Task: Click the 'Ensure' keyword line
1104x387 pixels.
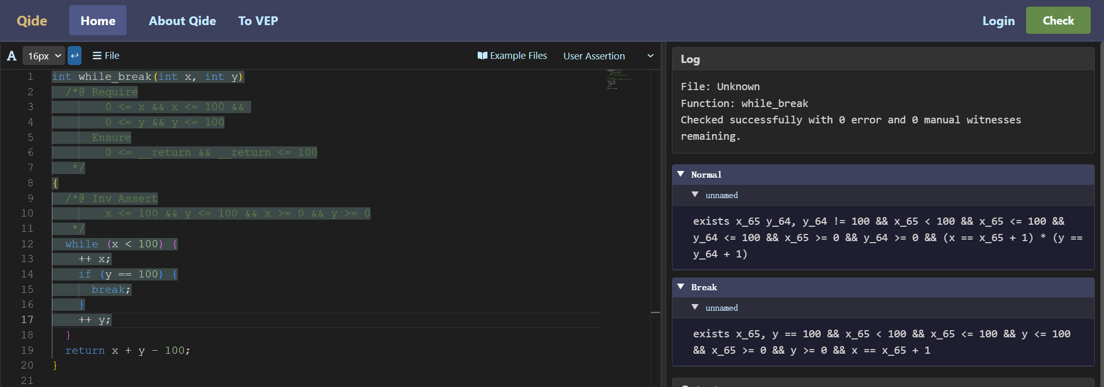Action: 111,138
